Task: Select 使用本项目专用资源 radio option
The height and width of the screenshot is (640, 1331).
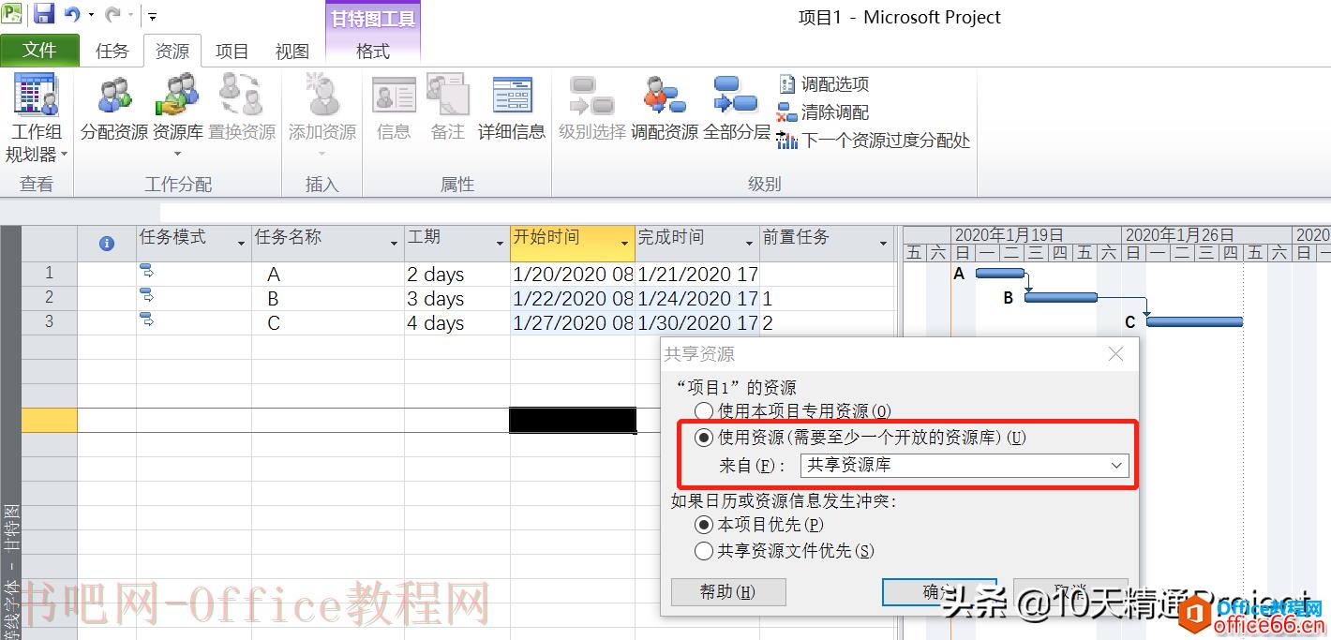Action: pos(703,410)
